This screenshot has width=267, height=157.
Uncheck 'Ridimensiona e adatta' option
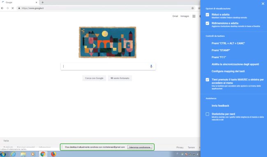pyautogui.click(x=207, y=23)
